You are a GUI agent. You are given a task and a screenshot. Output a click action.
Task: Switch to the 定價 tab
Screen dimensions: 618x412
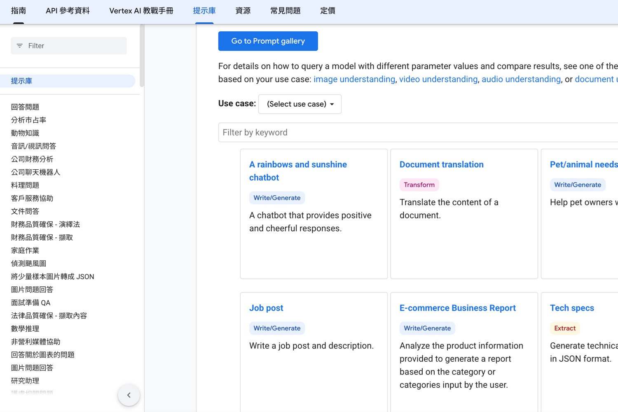[328, 11]
